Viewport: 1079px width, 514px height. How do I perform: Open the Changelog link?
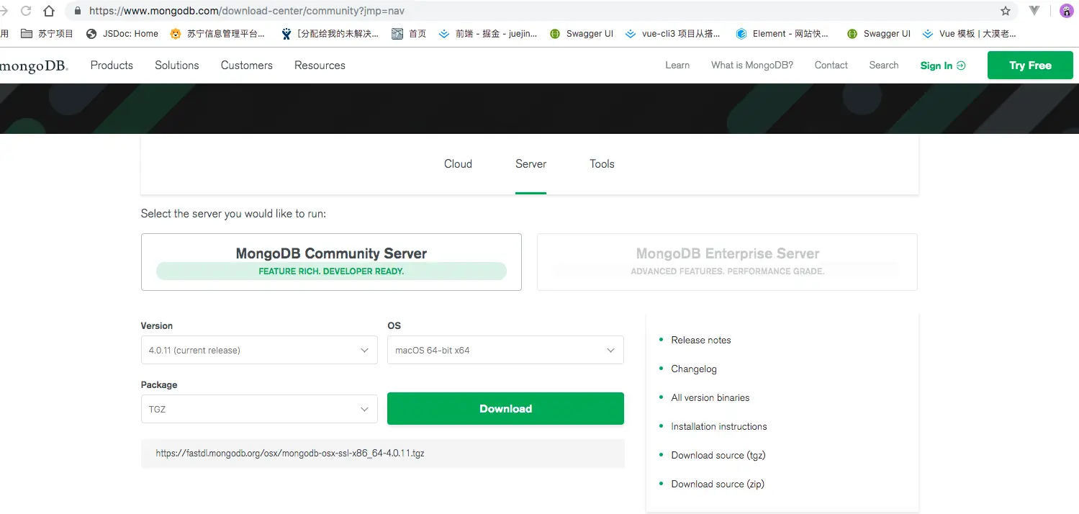click(x=694, y=369)
